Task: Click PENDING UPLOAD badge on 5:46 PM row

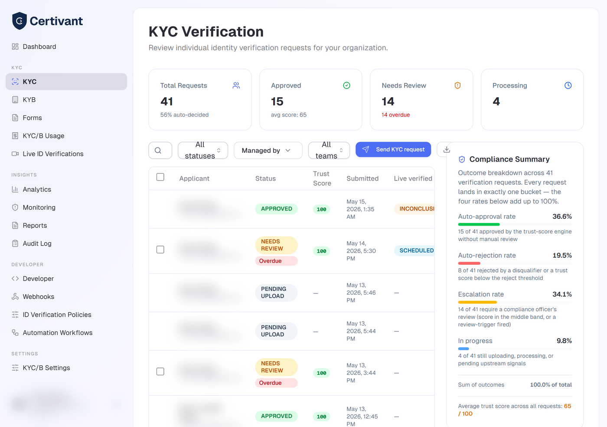Action: (x=276, y=292)
